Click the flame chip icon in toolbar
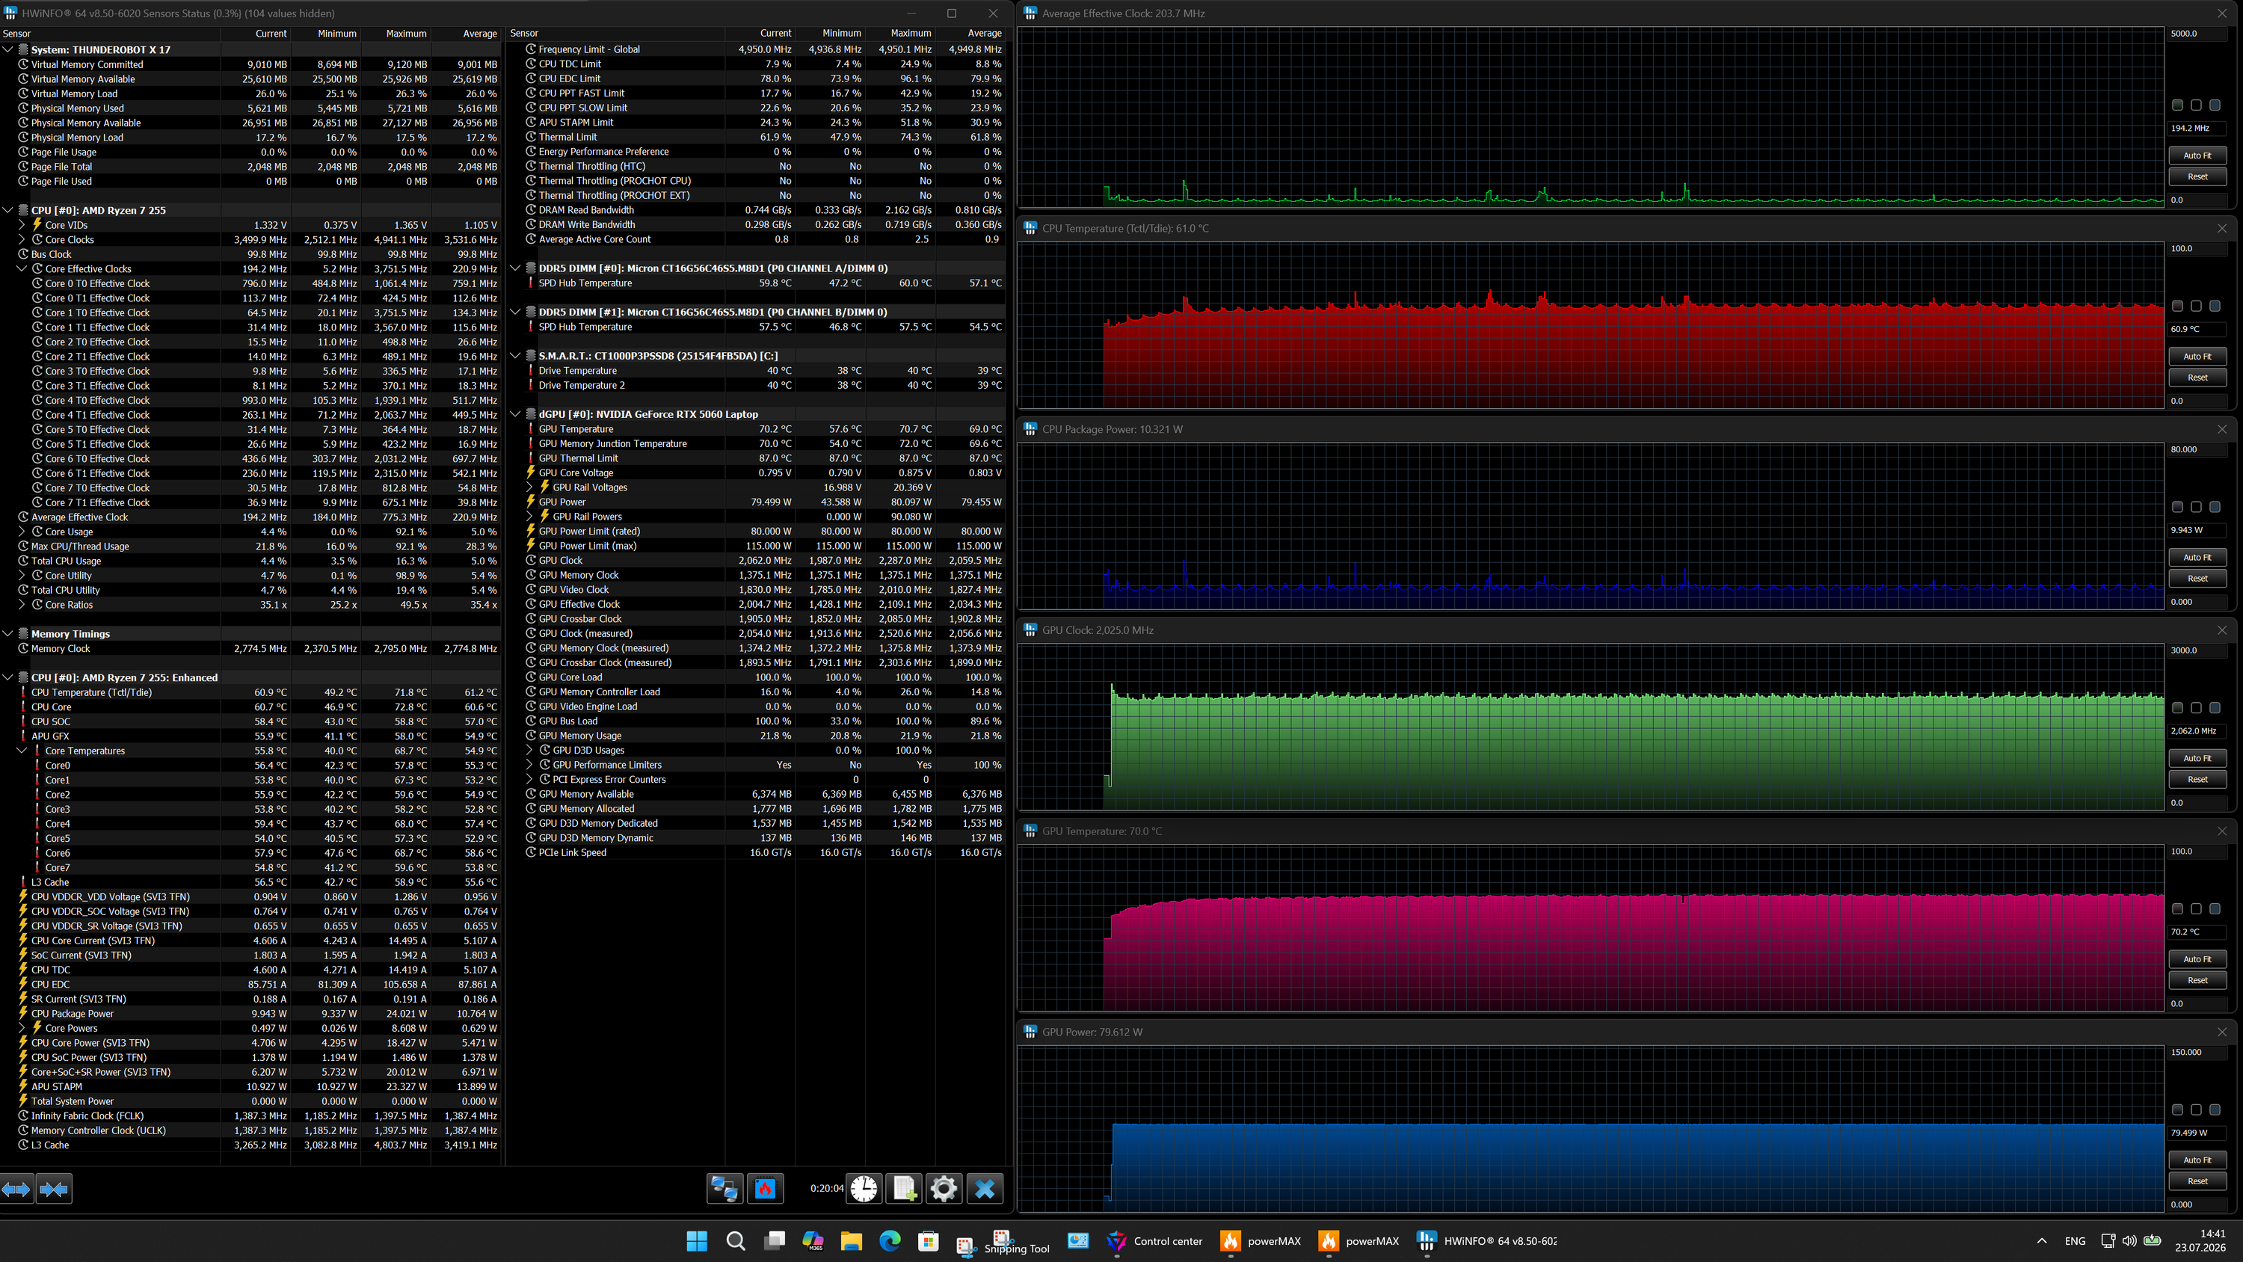This screenshot has width=2243, height=1262. click(766, 1189)
